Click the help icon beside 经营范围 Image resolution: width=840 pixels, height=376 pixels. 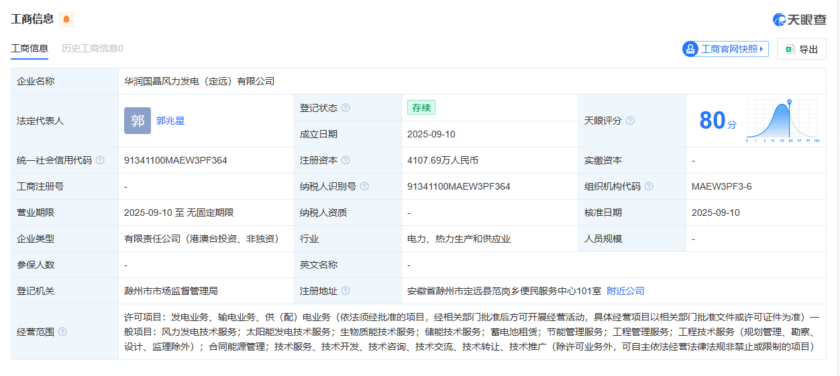[x=62, y=332]
